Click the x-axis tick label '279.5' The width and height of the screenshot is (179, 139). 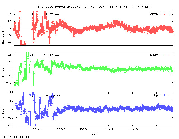37,129
